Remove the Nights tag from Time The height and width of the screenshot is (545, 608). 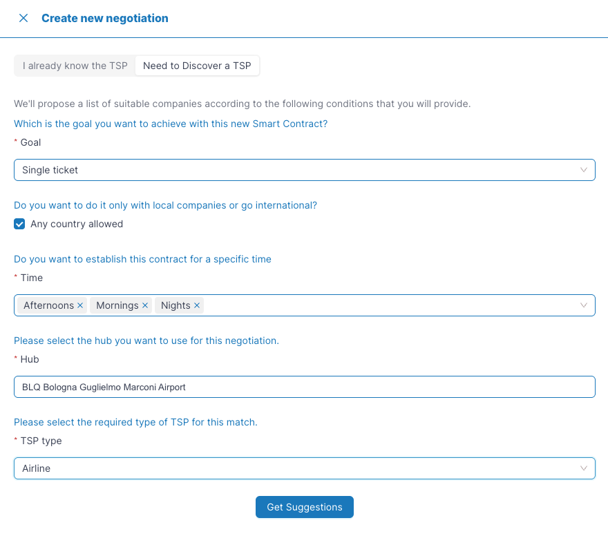tap(197, 305)
